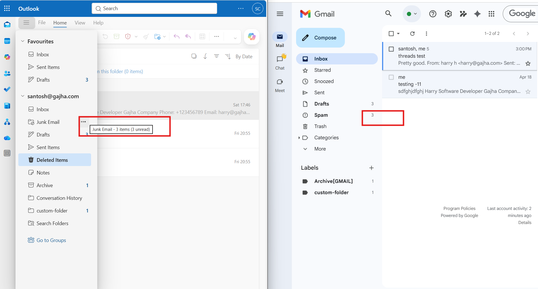Image resolution: width=538 pixels, height=289 pixels.
Task: Open Gmail's toolbar more options (three dots)
Action: 426,33
